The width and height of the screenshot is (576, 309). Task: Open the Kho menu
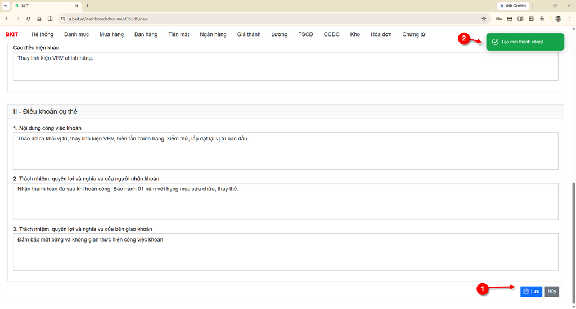(355, 34)
